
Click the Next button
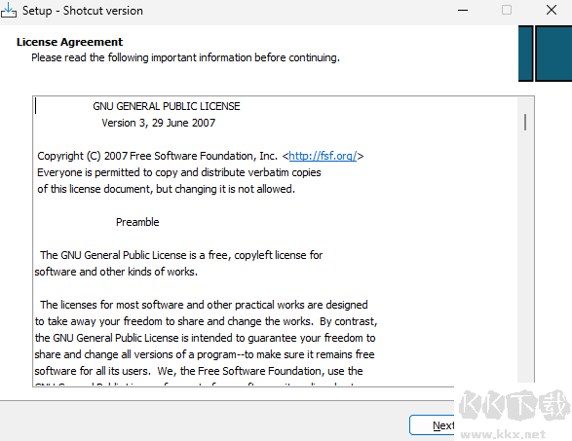[x=432, y=425]
